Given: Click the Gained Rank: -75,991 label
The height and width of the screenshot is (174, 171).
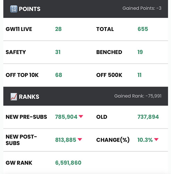Looking at the screenshot, I should pos(138,96).
